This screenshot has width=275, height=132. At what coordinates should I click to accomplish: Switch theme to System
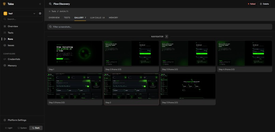click(x=22, y=128)
